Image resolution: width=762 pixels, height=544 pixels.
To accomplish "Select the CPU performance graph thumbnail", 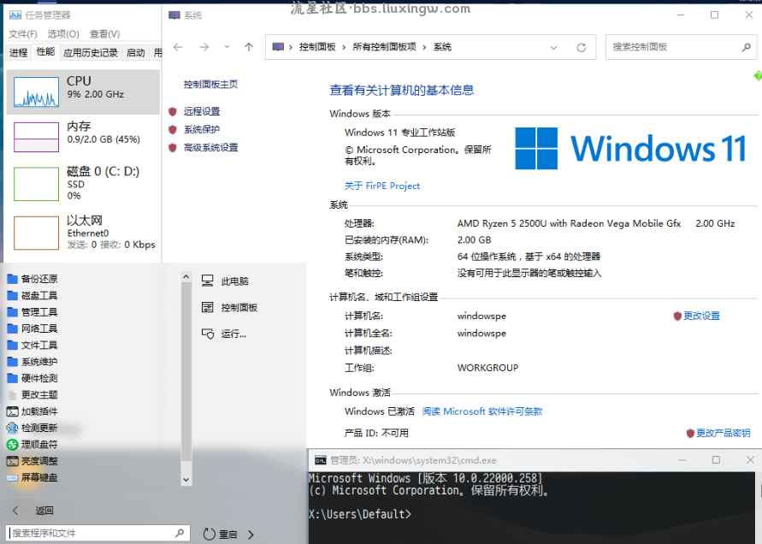I will [x=37, y=92].
